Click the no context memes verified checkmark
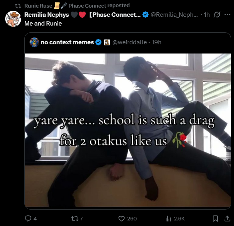Viewport: 234px width, 226px height. click(x=98, y=42)
